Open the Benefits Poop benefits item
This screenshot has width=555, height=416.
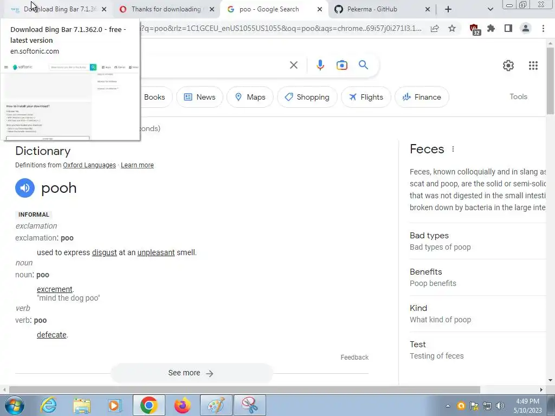click(478, 277)
